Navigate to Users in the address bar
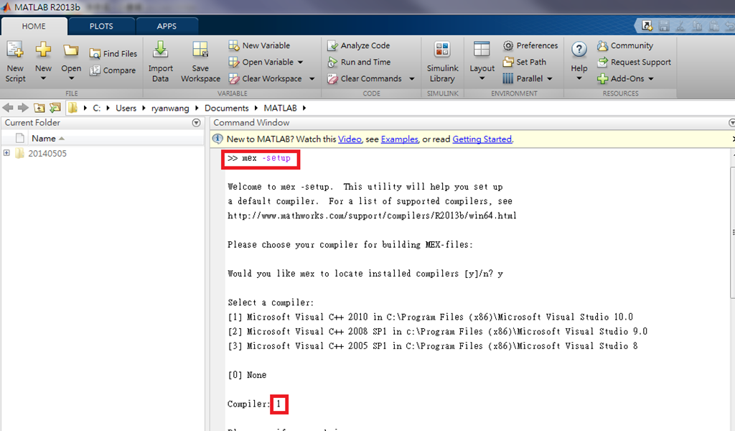Screen dimensions: 735x431 click(126, 108)
